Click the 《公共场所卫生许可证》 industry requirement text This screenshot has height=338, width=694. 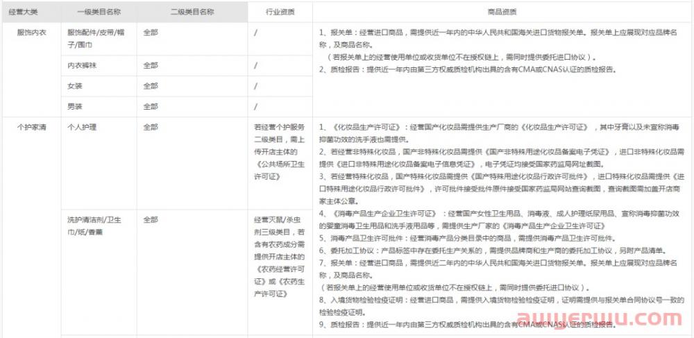280,170
